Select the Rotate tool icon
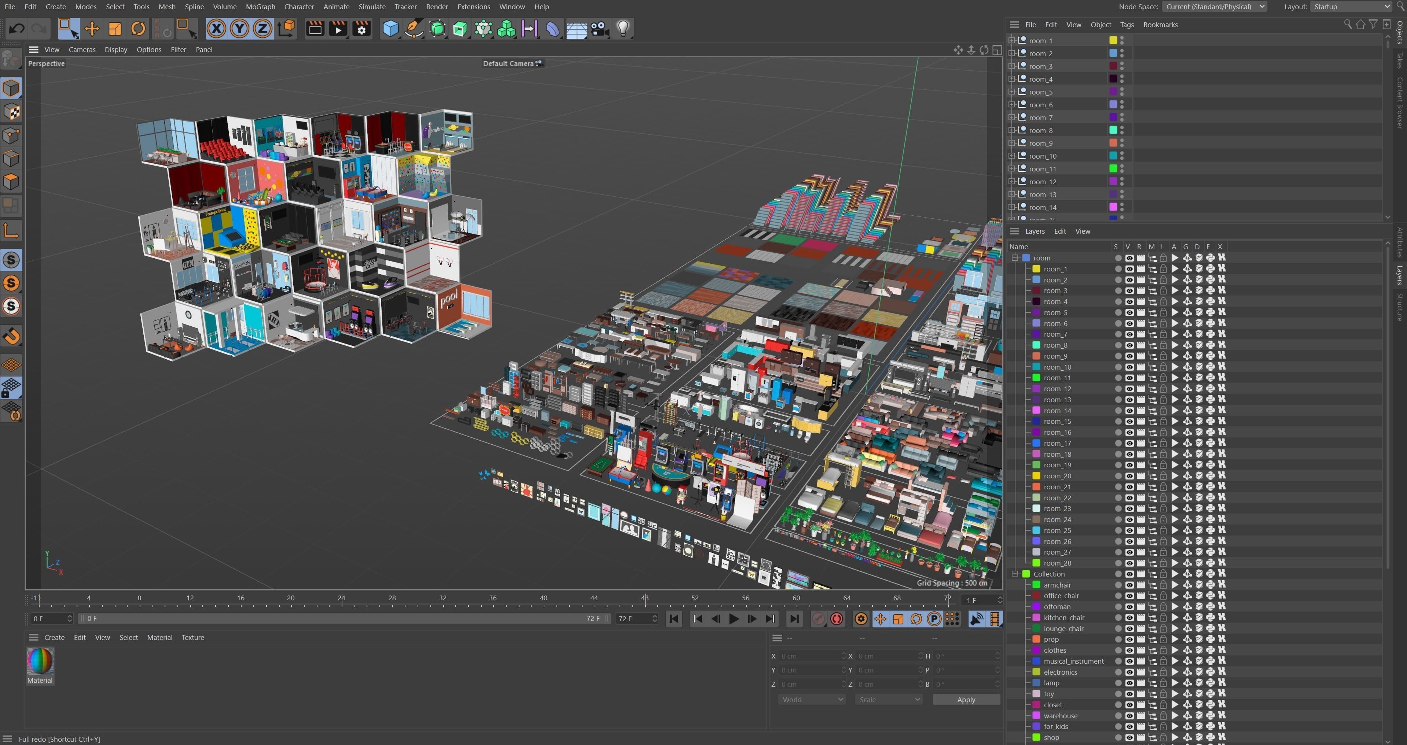The image size is (1407, 745). tap(138, 28)
